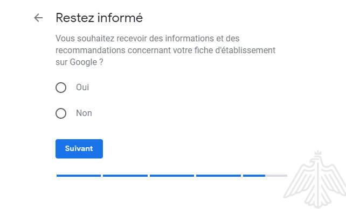
Task: Click the gray unfilled progress bar portion
Action: click(276, 176)
